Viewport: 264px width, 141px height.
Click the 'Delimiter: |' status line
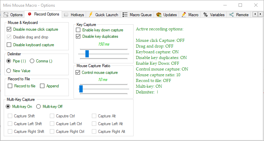click(x=147, y=92)
